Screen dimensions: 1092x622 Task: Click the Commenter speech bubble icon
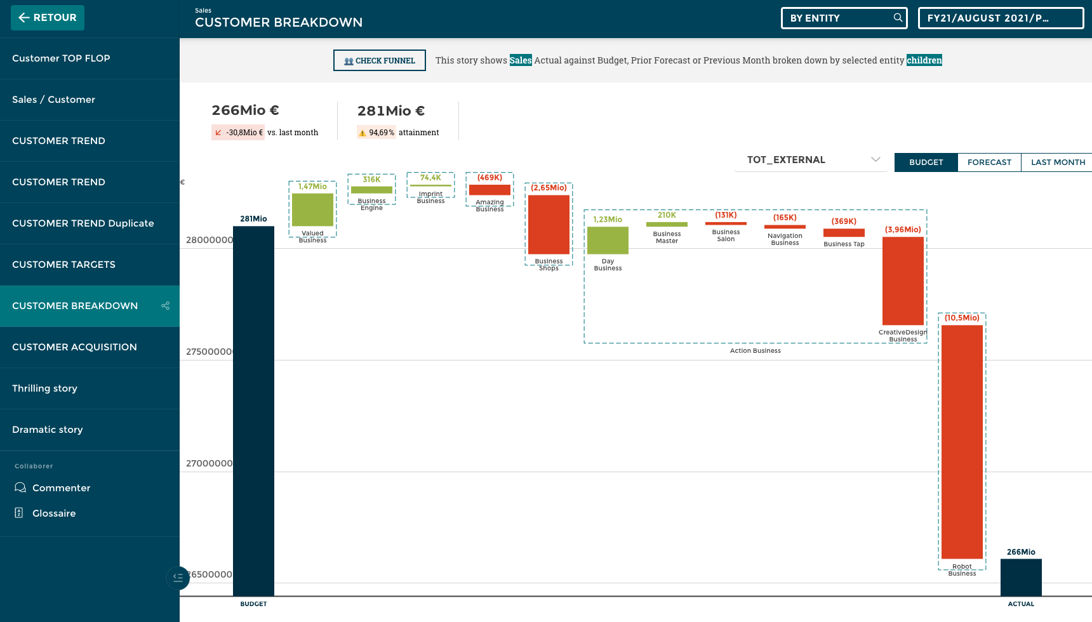[20, 487]
